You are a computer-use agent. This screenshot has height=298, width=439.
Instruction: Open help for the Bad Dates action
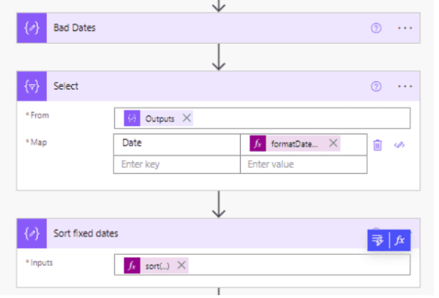coord(377,28)
